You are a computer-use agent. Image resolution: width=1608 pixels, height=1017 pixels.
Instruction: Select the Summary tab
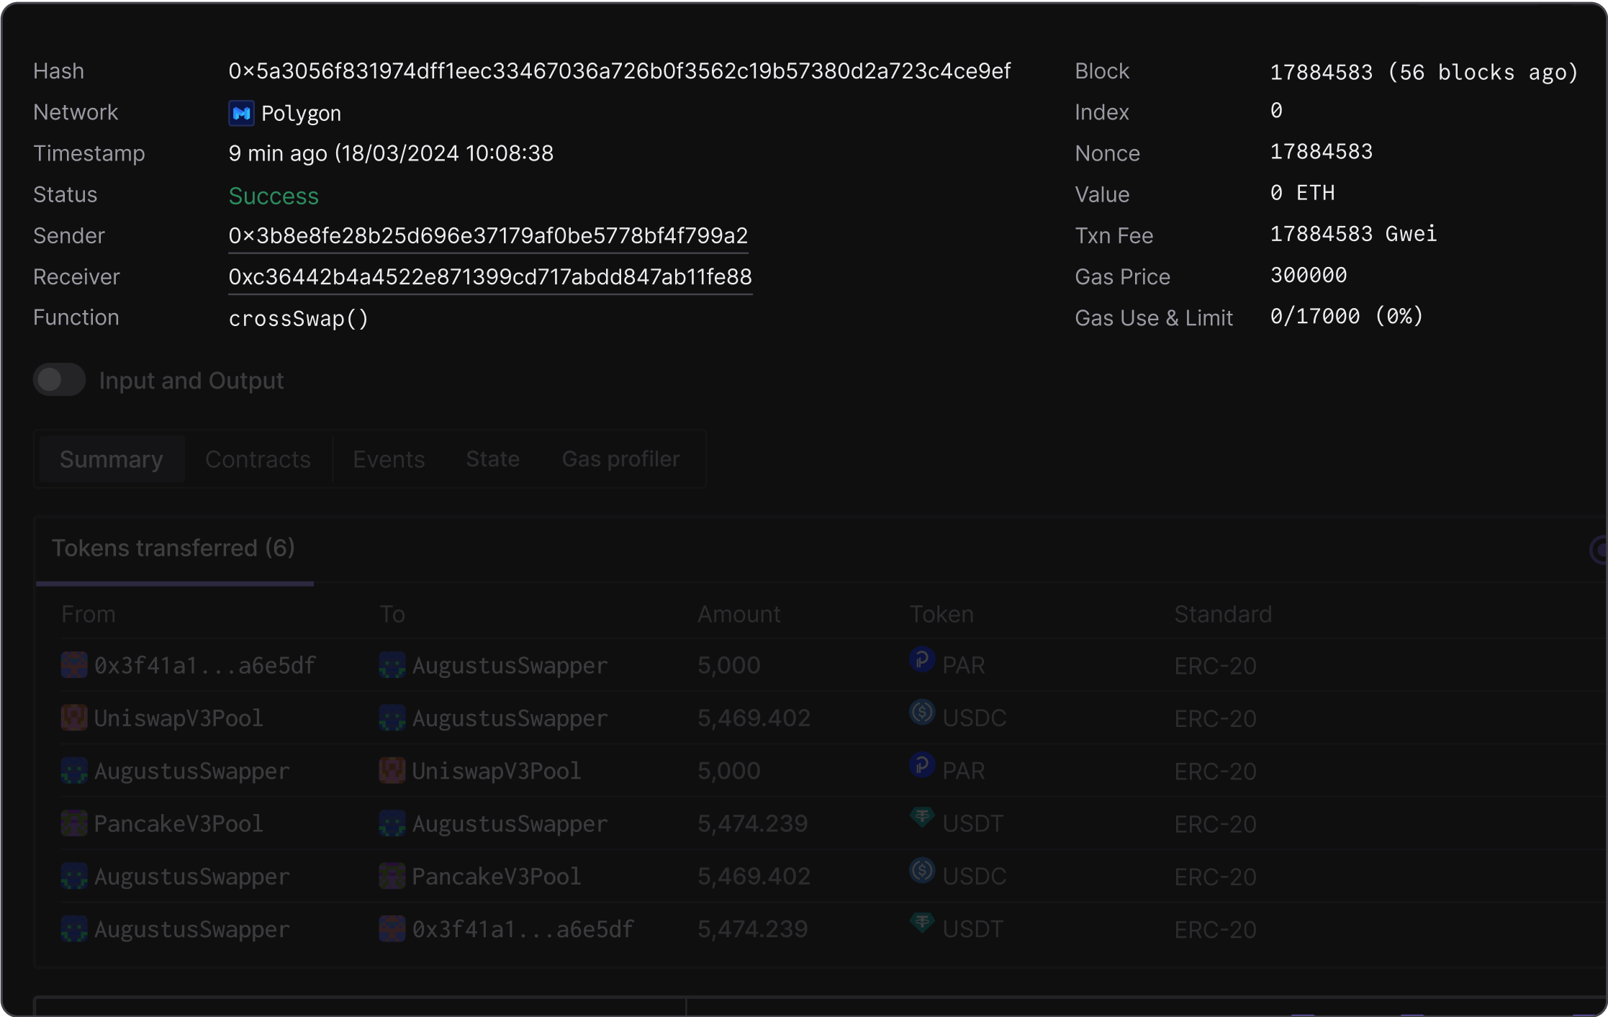tap(112, 459)
